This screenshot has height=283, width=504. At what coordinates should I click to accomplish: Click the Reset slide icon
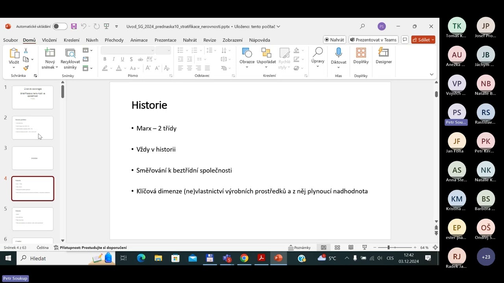click(85, 59)
